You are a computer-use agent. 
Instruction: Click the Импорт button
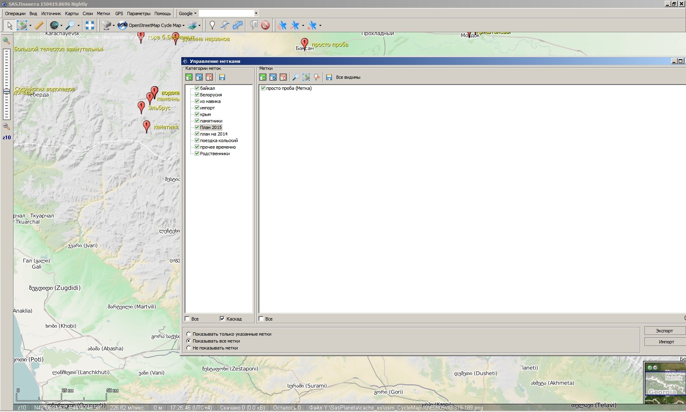[x=666, y=342]
